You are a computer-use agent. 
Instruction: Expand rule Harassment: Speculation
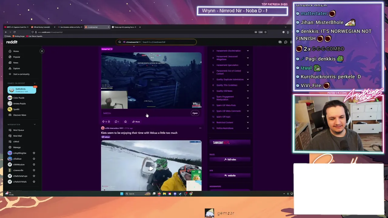click(x=248, y=65)
